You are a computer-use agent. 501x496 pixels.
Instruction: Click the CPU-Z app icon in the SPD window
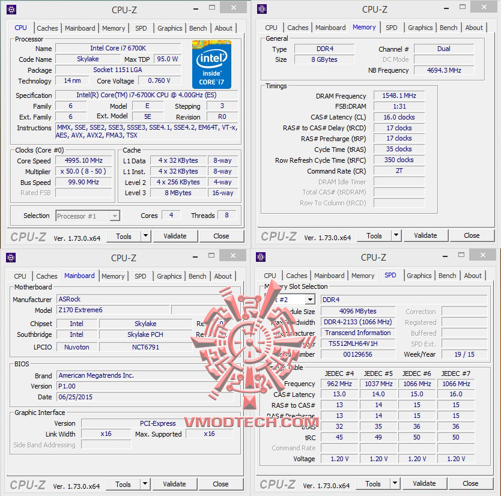point(261,257)
